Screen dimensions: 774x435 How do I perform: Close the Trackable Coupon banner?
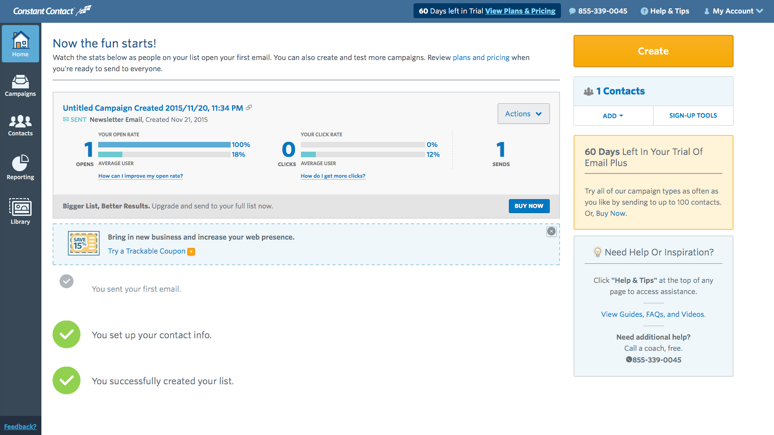551,231
